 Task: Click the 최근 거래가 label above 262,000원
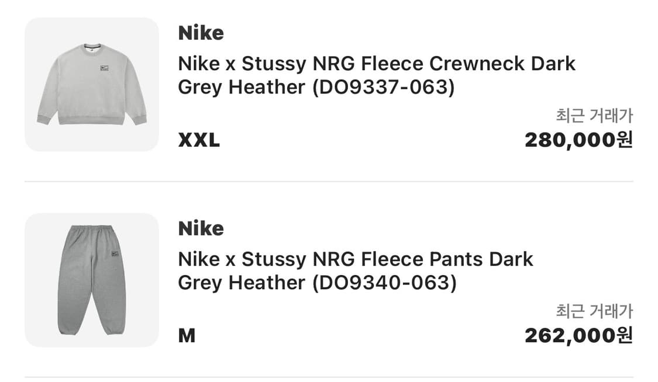pos(594,311)
